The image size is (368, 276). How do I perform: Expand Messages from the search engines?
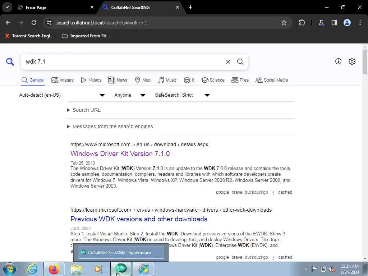[110, 127]
